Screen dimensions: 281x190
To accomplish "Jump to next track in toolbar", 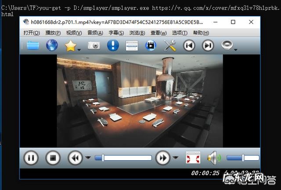I will [x=208, y=46].
